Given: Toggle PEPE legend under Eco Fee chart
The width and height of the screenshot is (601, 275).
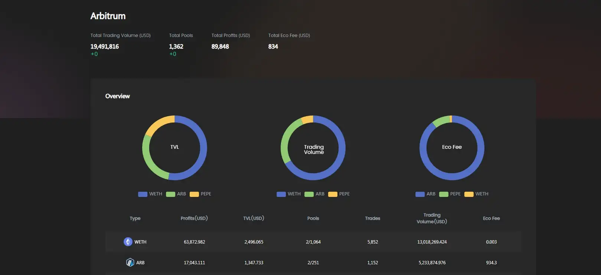Looking at the screenshot, I should point(444,194).
